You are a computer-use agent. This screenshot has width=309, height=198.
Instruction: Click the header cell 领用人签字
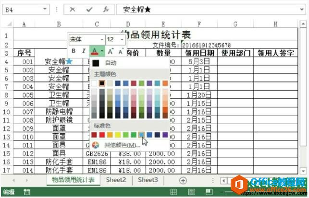[276, 53]
